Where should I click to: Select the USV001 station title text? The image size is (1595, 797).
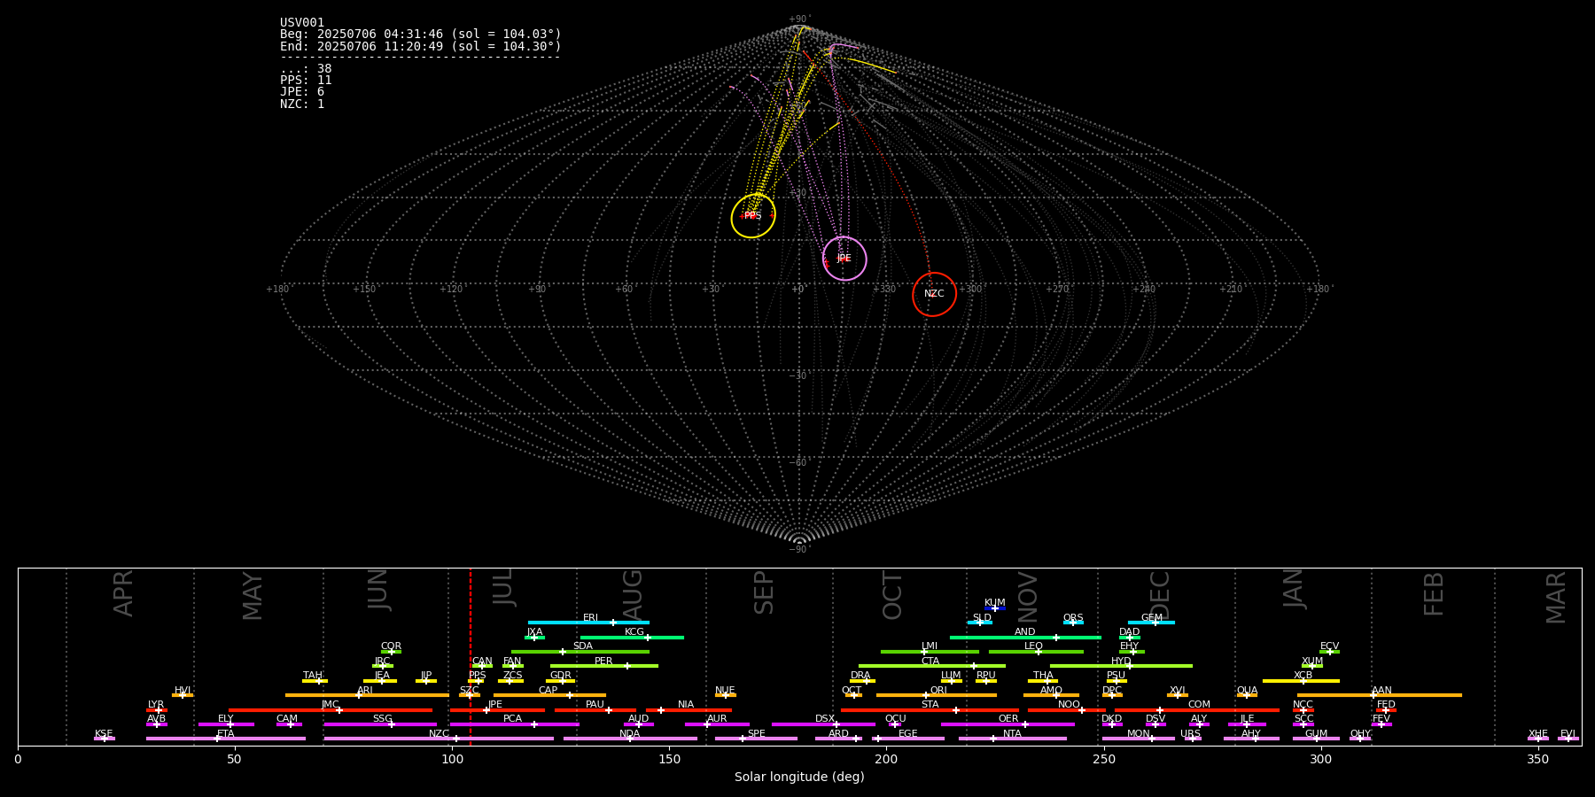302,22
